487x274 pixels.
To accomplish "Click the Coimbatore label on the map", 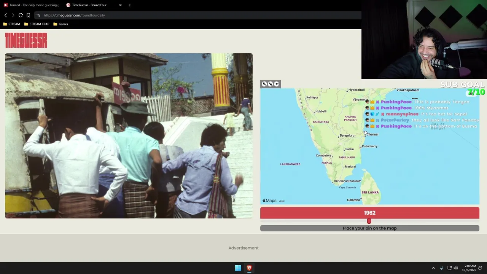I will tap(325, 156).
